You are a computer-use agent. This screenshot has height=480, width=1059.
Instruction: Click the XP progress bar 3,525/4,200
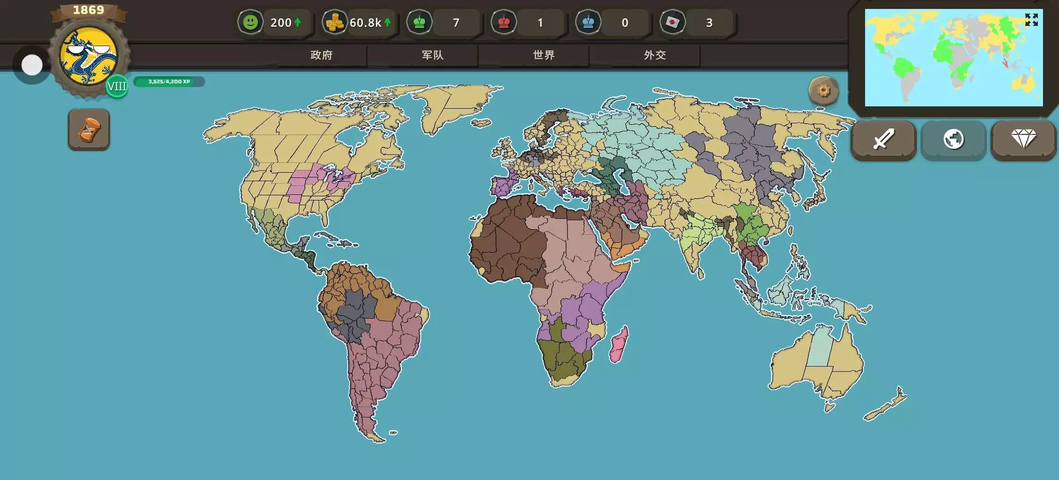[169, 82]
